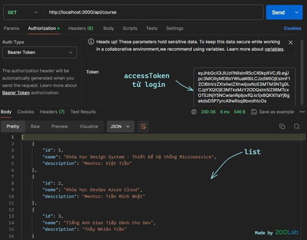Click the "Thầy Nhiên Trần" description line

pos(84,229)
